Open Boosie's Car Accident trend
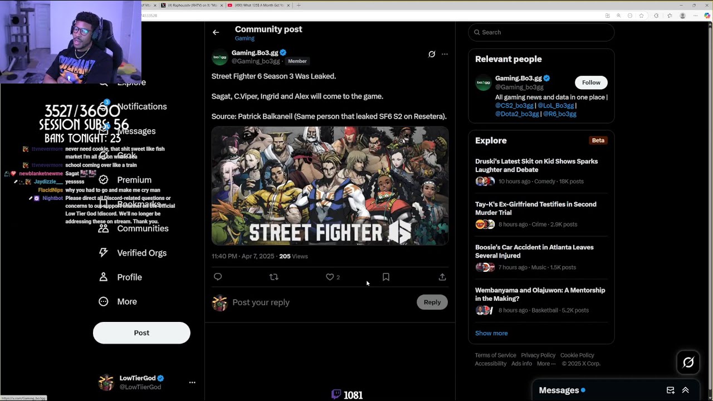This screenshot has width=713, height=401. (x=541, y=257)
